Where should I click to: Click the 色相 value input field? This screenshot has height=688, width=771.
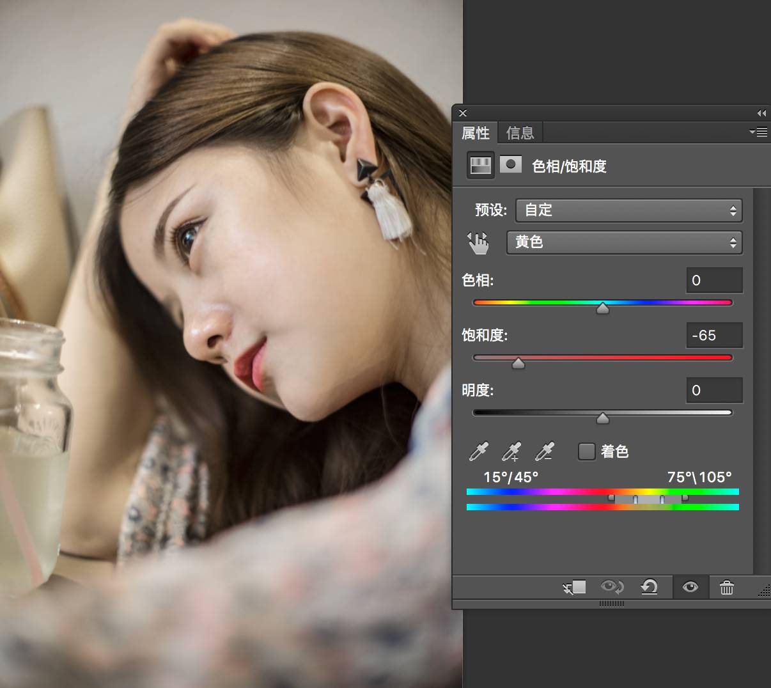(x=714, y=280)
